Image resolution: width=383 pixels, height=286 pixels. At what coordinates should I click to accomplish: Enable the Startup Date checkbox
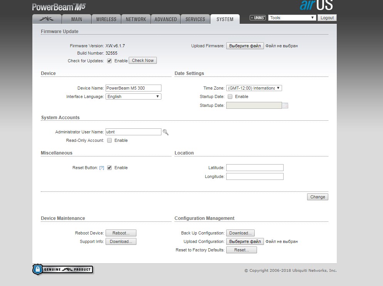tap(230, 96)
